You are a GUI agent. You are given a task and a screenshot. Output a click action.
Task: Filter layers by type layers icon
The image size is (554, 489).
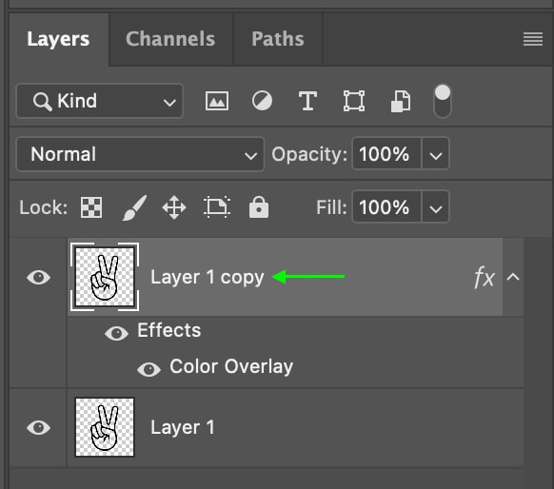(x=307, y=101)
